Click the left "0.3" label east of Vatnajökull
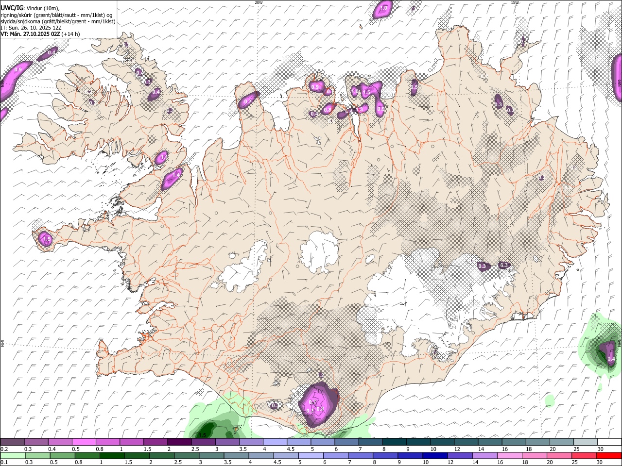Screen dimensions: 622x466 click(x=482, y=266)
